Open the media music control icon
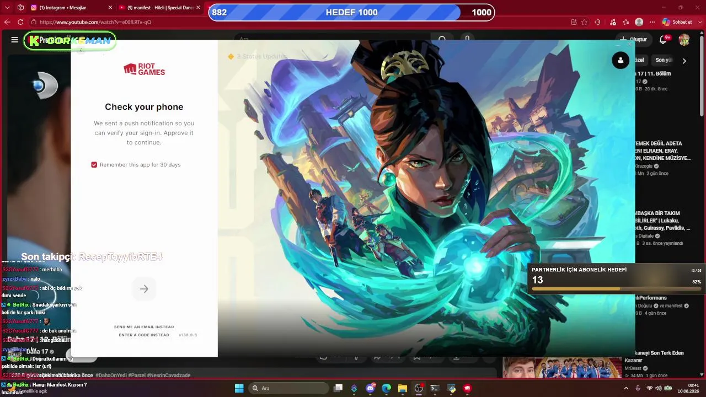The width and height of the screenshot is (706, 397). (613, 22)
